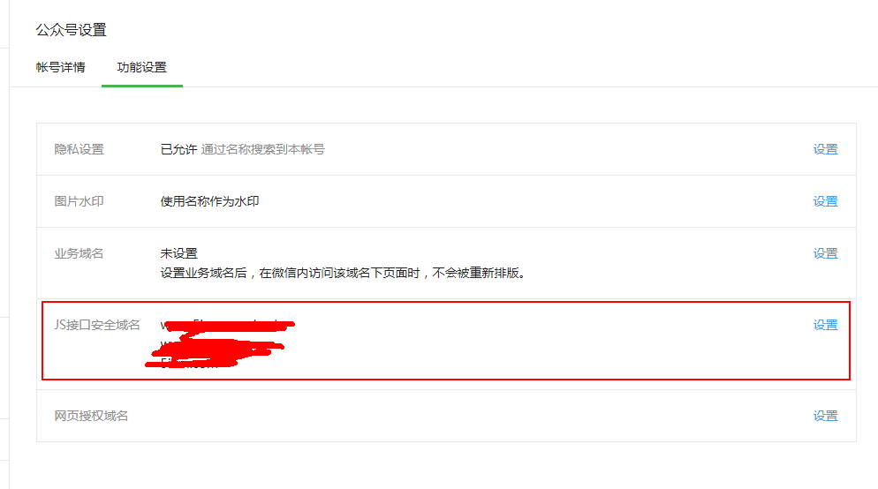Click the 隐私设置 row label

click(x=79, y=149)
